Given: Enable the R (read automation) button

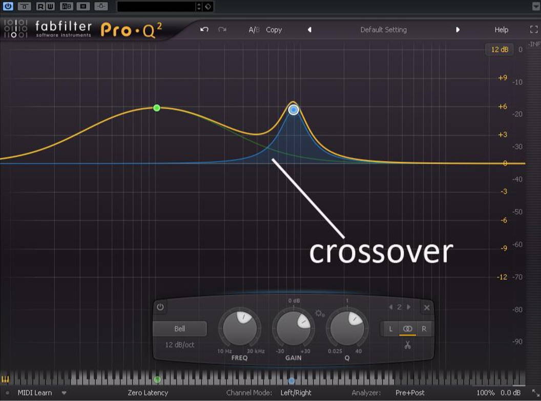Looking at the screenshot, I should tap(40, 6).
